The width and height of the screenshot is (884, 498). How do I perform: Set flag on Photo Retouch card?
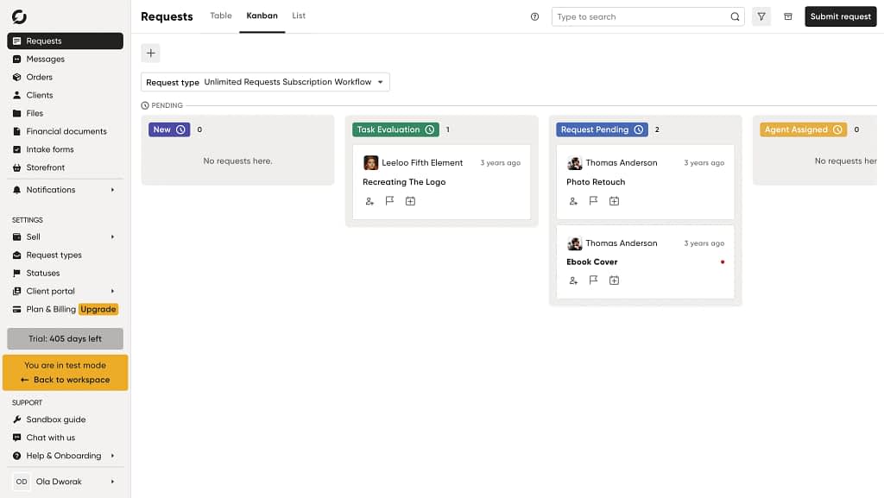click(x=593, y=200)
